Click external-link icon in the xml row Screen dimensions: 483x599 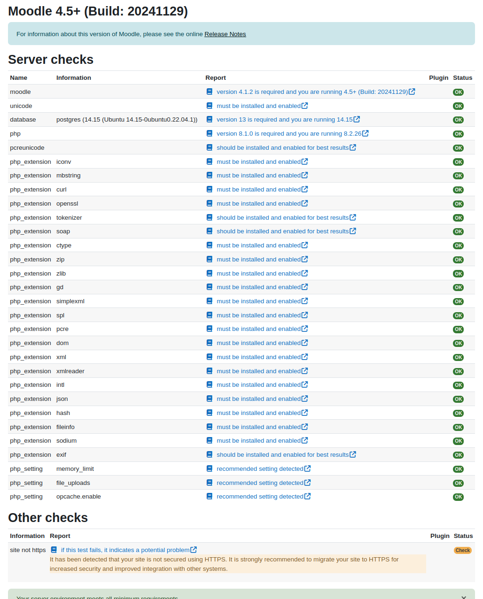point(305,357)
